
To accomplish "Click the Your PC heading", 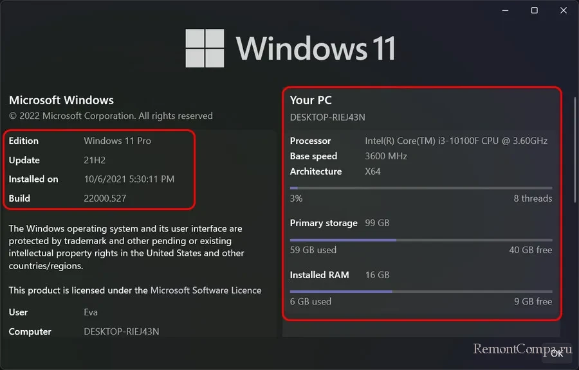I will [x=311, y=100].
